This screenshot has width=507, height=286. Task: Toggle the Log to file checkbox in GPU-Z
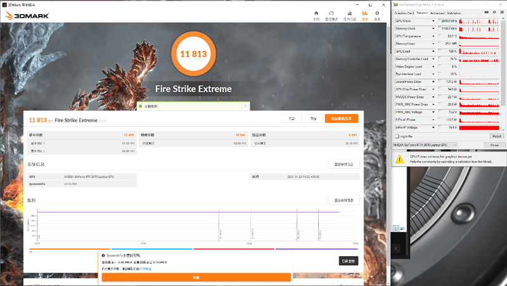coord(397,136)
